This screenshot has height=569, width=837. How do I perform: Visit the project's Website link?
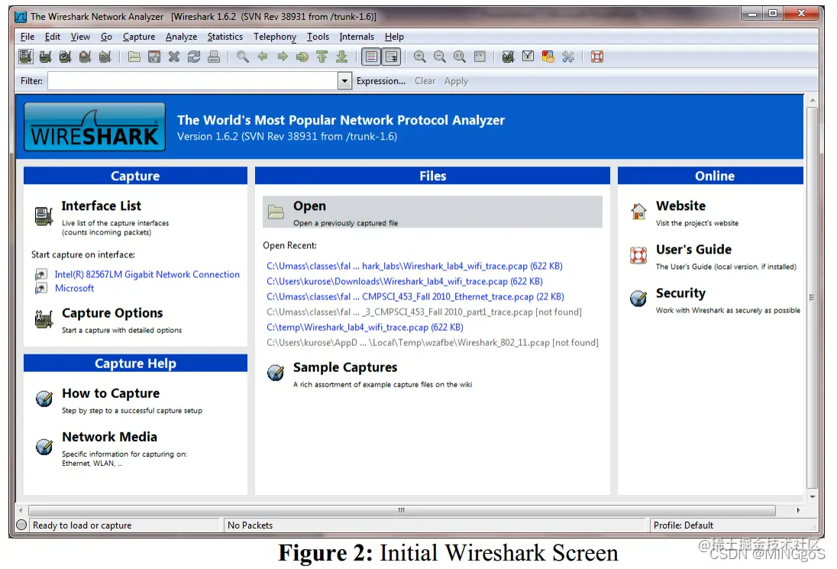point(680,205)
